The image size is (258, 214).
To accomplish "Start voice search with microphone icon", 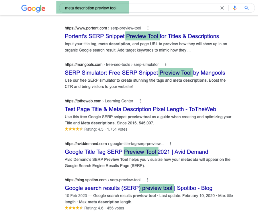I will pos(235,8).
